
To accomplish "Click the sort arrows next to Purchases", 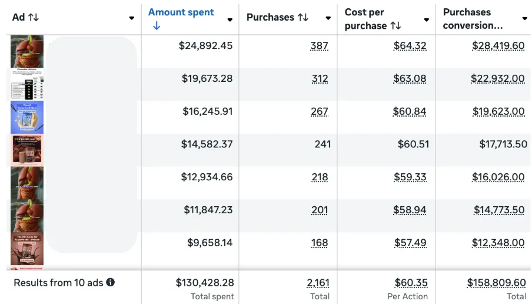I will (x=303, y=18).
